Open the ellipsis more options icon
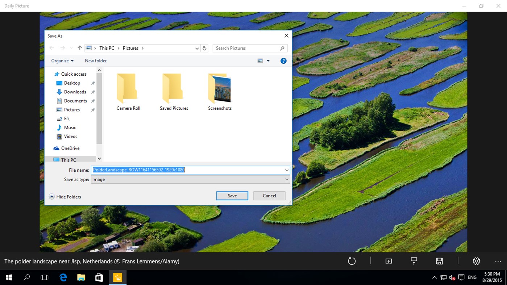 (x=498, y=261)
